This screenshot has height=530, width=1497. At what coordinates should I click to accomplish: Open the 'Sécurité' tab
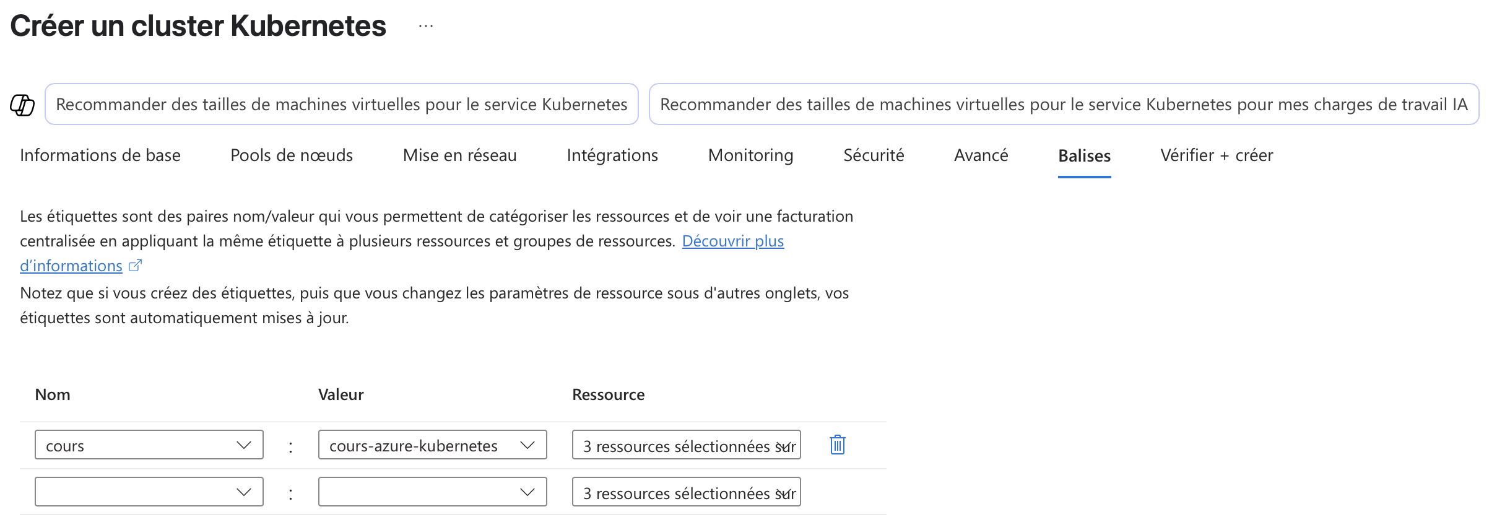[874, 155]
